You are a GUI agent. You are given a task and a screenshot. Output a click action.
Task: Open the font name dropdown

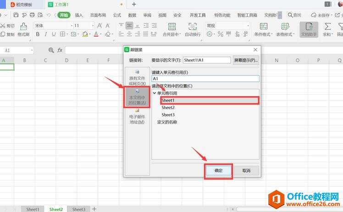(71, 26)
